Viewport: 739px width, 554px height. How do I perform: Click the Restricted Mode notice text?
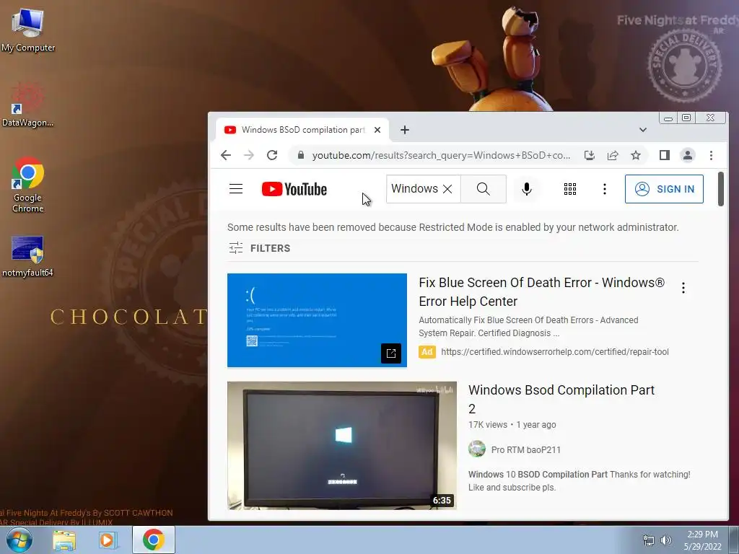453,227
